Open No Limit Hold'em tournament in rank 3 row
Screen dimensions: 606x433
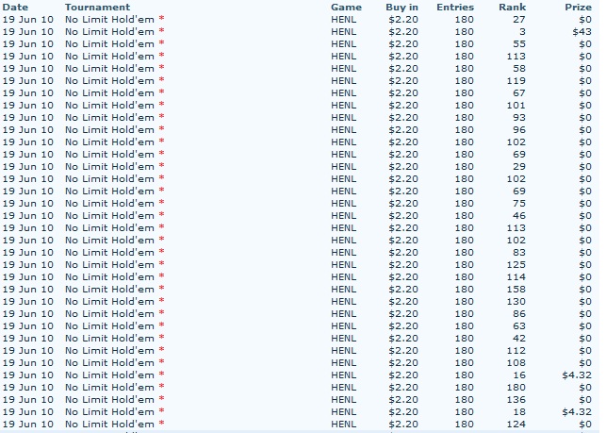(x=109, y=32)
